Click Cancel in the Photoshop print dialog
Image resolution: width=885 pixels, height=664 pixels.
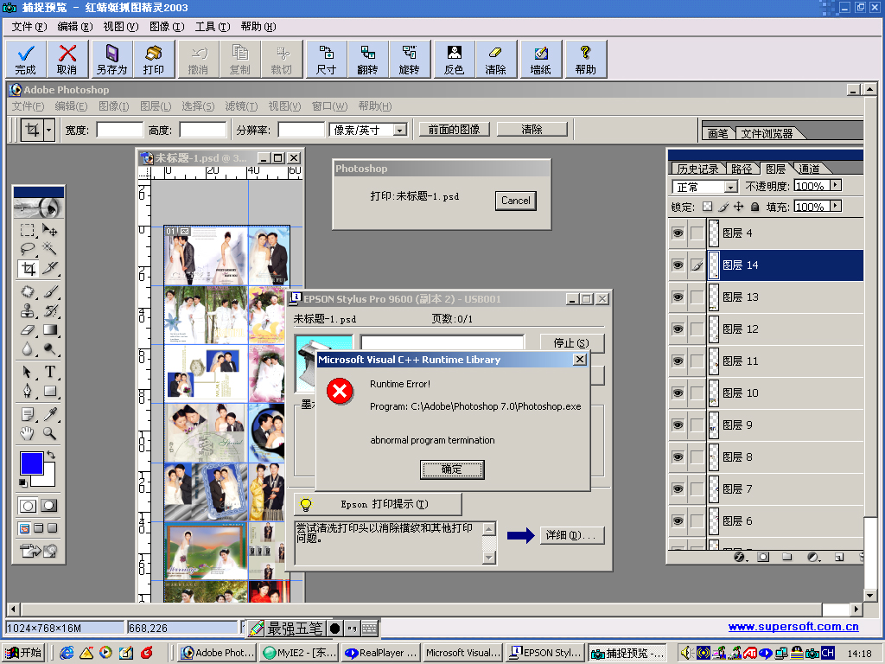coord(516,201)
